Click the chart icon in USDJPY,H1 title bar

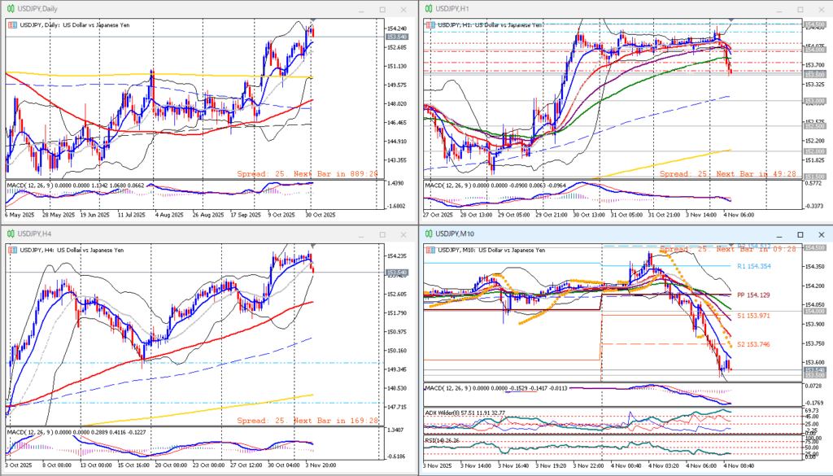pos(428,9)
